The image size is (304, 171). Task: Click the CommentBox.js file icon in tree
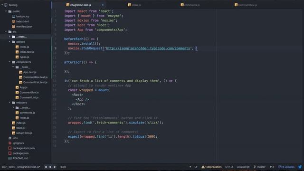click(x=17, y=93)
